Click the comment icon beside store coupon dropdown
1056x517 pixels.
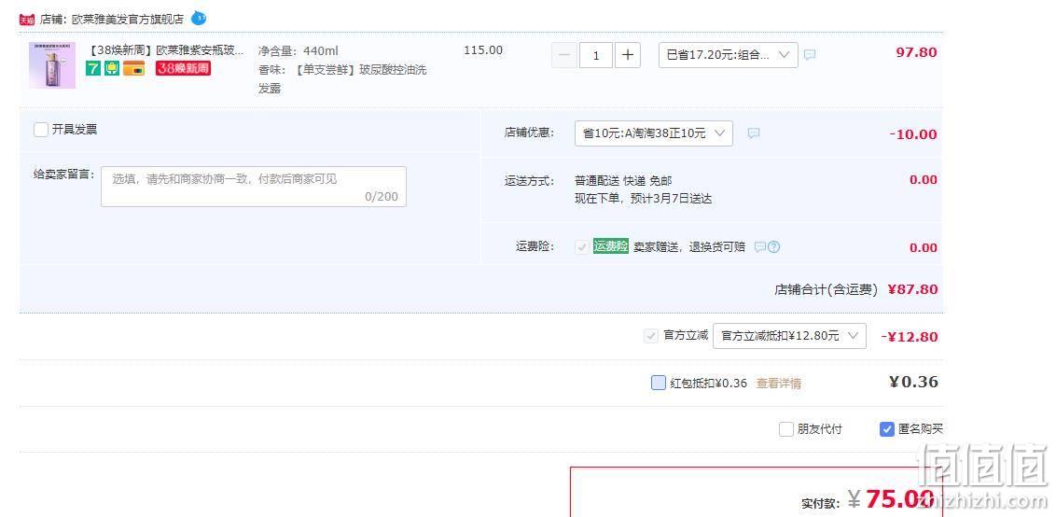tap(754, 133)
